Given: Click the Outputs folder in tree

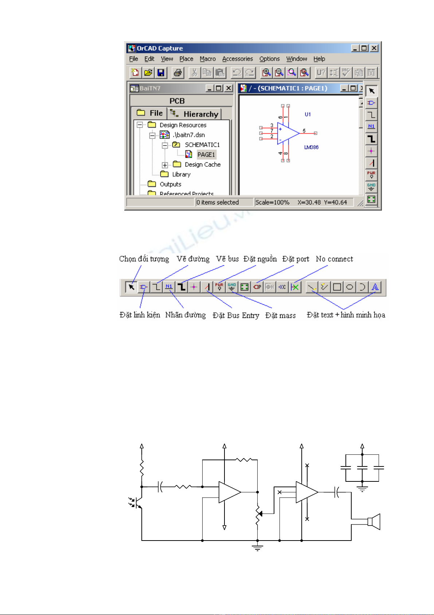Looking at the screenshot, I should (170, 184).
